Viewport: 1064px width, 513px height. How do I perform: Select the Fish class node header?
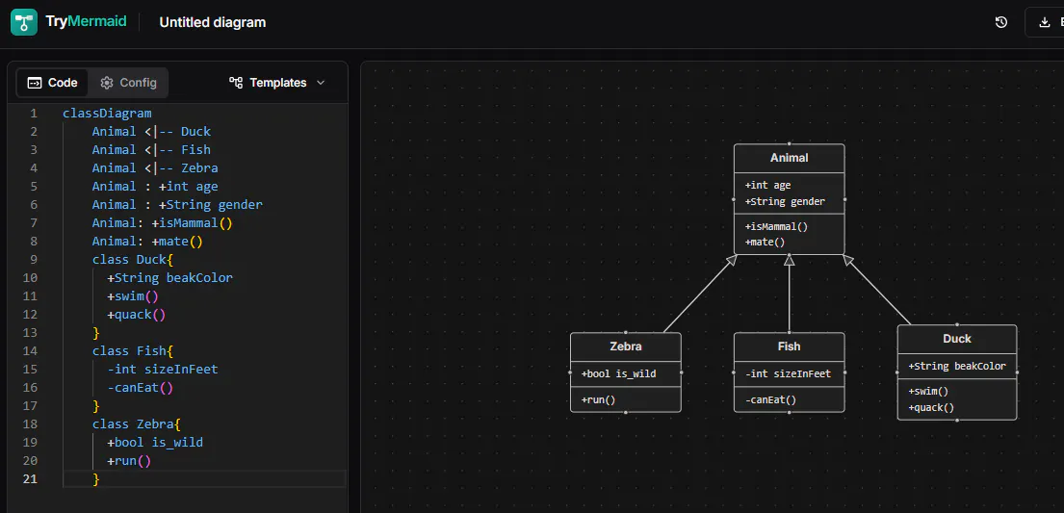[790, 346]
